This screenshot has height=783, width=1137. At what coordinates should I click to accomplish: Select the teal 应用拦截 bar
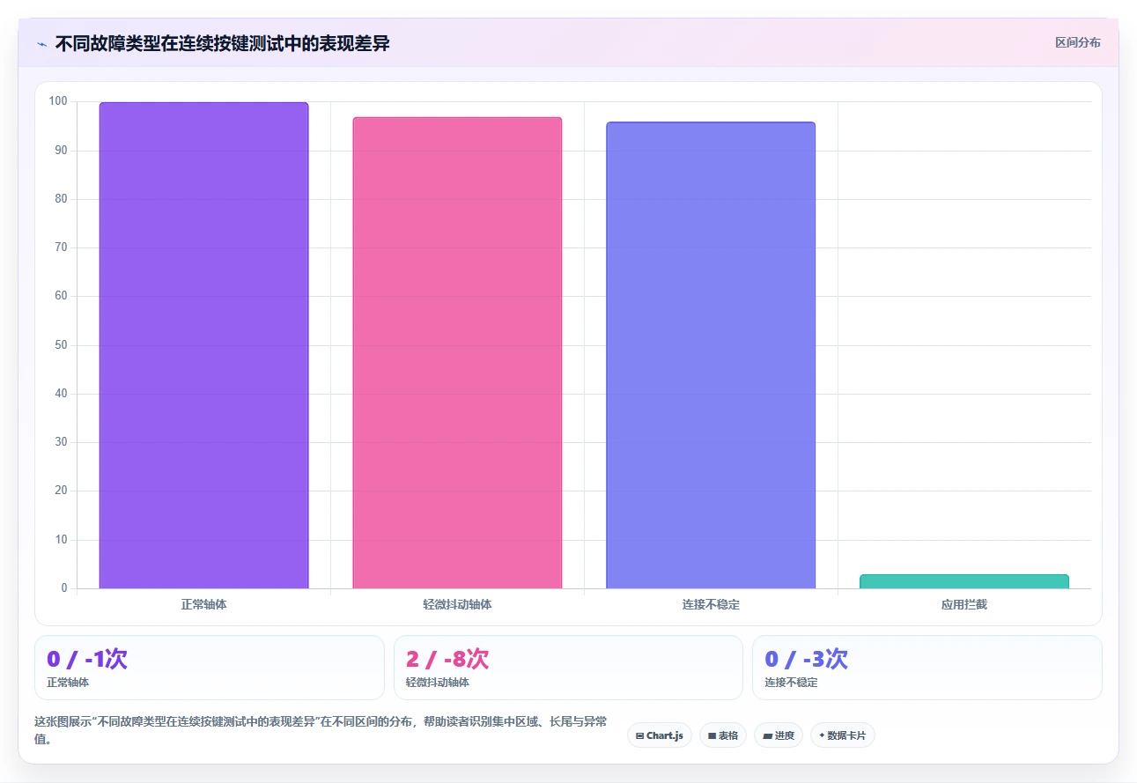964,581
